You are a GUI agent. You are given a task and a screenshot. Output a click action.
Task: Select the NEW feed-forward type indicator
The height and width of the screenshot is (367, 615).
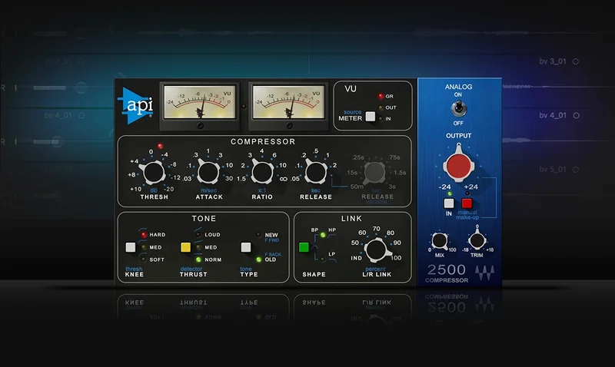tap(258, 235)
